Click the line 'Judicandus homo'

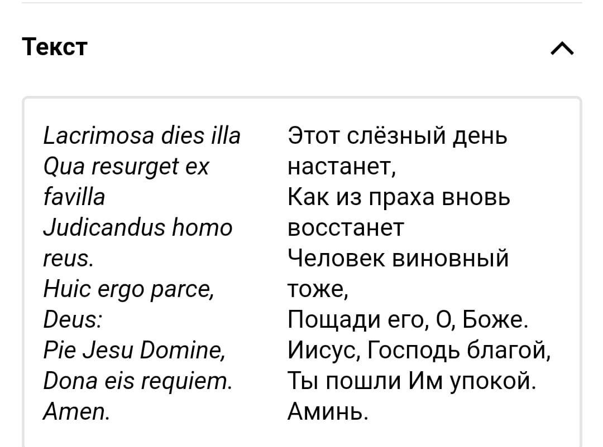tap(137, 227)
